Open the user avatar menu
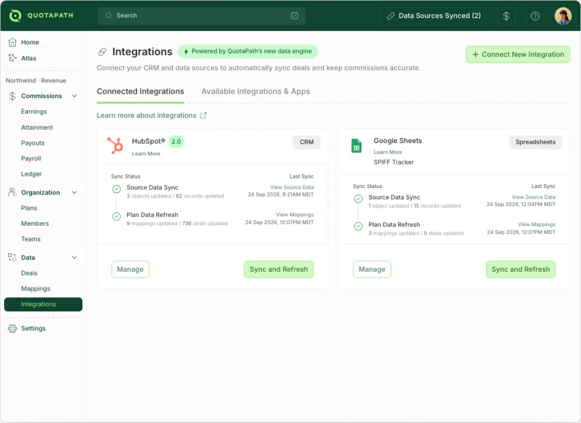Image resolution: width=581 pixels, height=423 pixels. [563, 16]
